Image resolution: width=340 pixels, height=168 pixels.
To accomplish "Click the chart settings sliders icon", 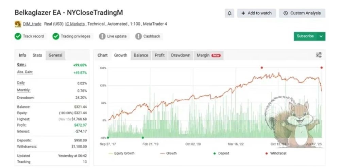I will pos(319,55).
